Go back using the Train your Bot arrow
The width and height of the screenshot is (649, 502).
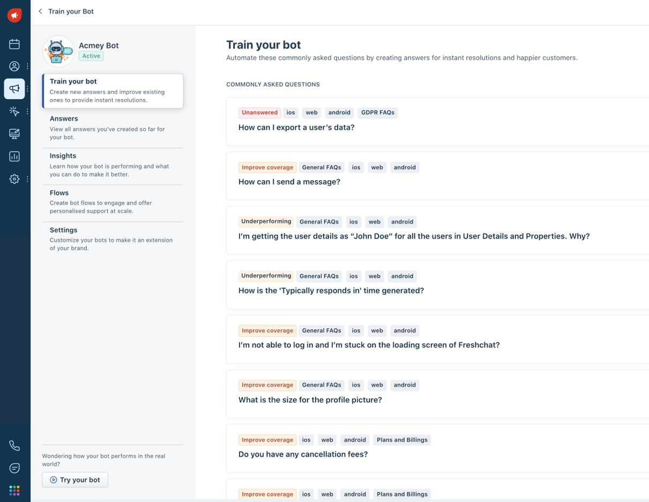(x=40, y=11)
